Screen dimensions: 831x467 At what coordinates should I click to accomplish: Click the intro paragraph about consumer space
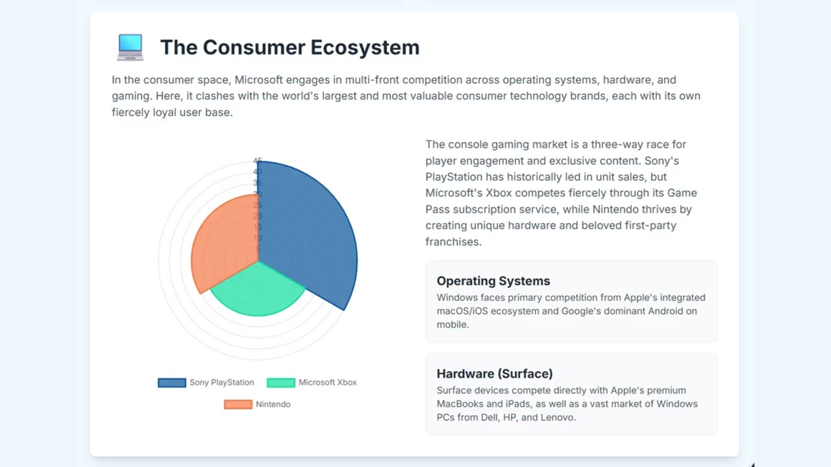pyautogui.click(x=406, y=96)
